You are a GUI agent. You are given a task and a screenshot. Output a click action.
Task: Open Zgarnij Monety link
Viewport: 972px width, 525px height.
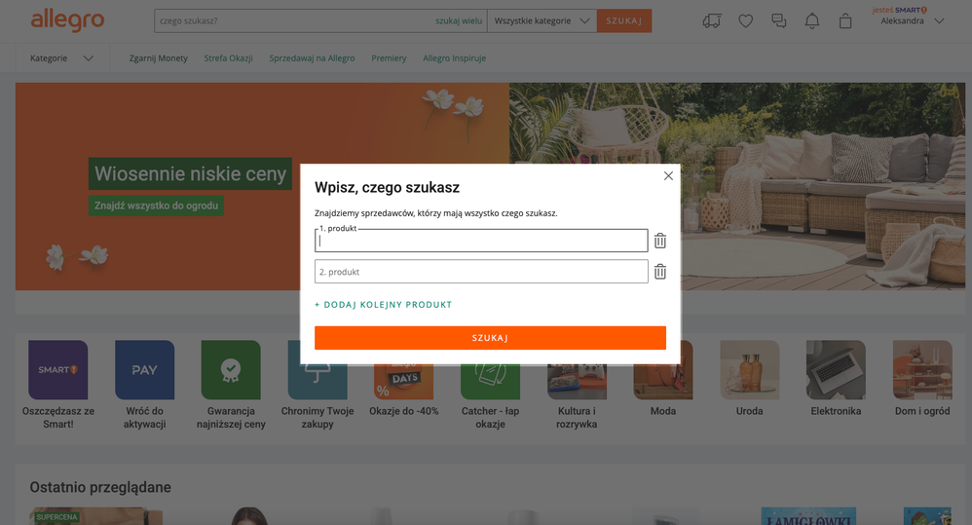pyautogui.click(x=158, y=58)
